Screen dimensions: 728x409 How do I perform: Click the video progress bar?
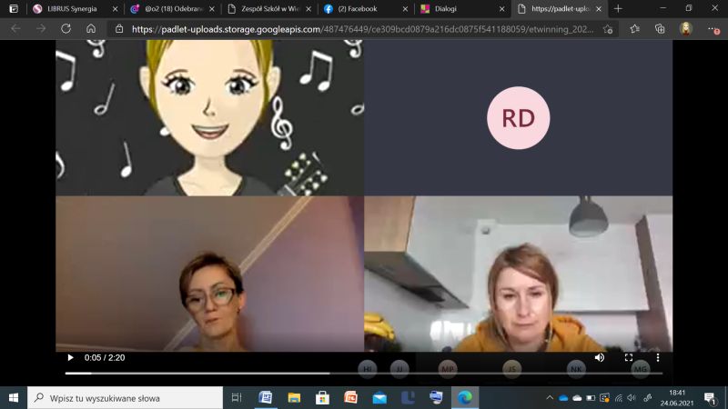pos(364,373)
